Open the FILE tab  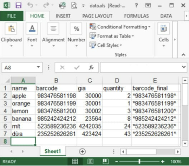[x=12, y=16]
